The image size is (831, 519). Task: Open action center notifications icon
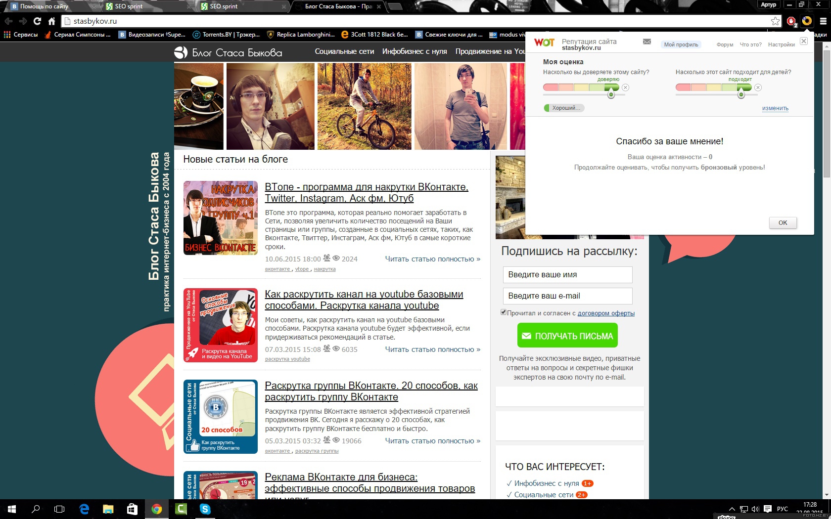coord(768,509)
